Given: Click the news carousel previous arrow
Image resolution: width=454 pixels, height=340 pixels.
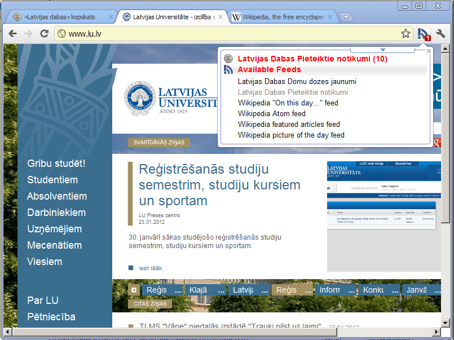Looking at the screenshot, I should tap(134, 290).
